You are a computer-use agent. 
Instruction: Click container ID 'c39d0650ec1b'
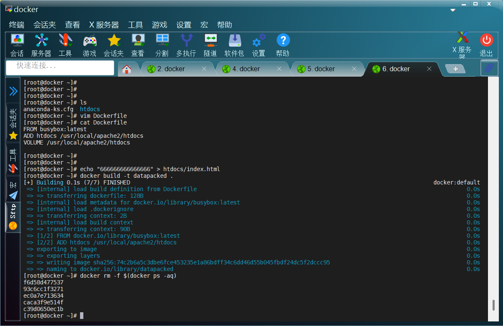pos(43,309)
